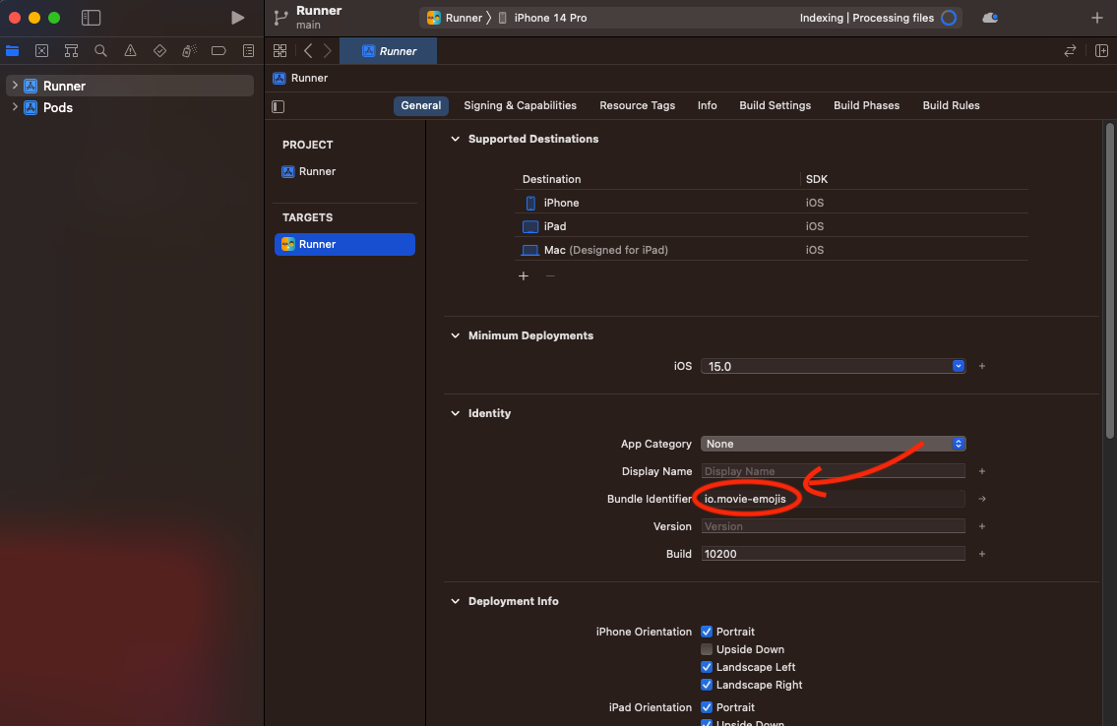Add editor split on the right
The height and width of the screenshot is (726, 1117).
pyautogui.click(x=1101, y=50)
